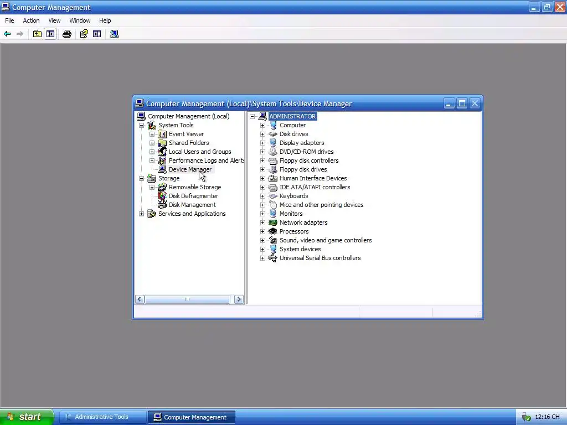Collapse the System Tools tree node
The image size is (567, 425).
142,126
